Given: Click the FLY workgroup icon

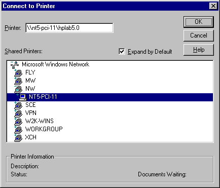Looking at the screenshot, I should [x=19, y=73].
